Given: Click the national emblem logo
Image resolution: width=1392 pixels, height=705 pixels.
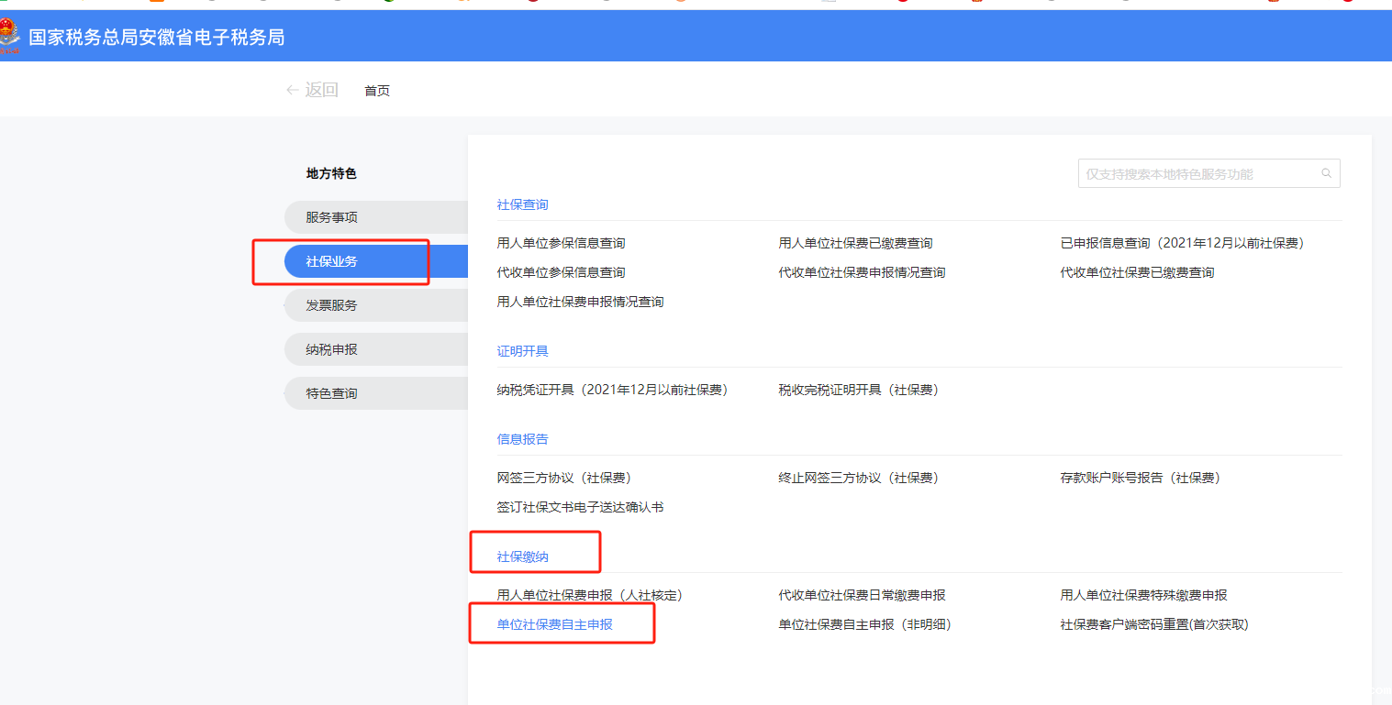Looking at the screenshot, I should tap(13, 36).
